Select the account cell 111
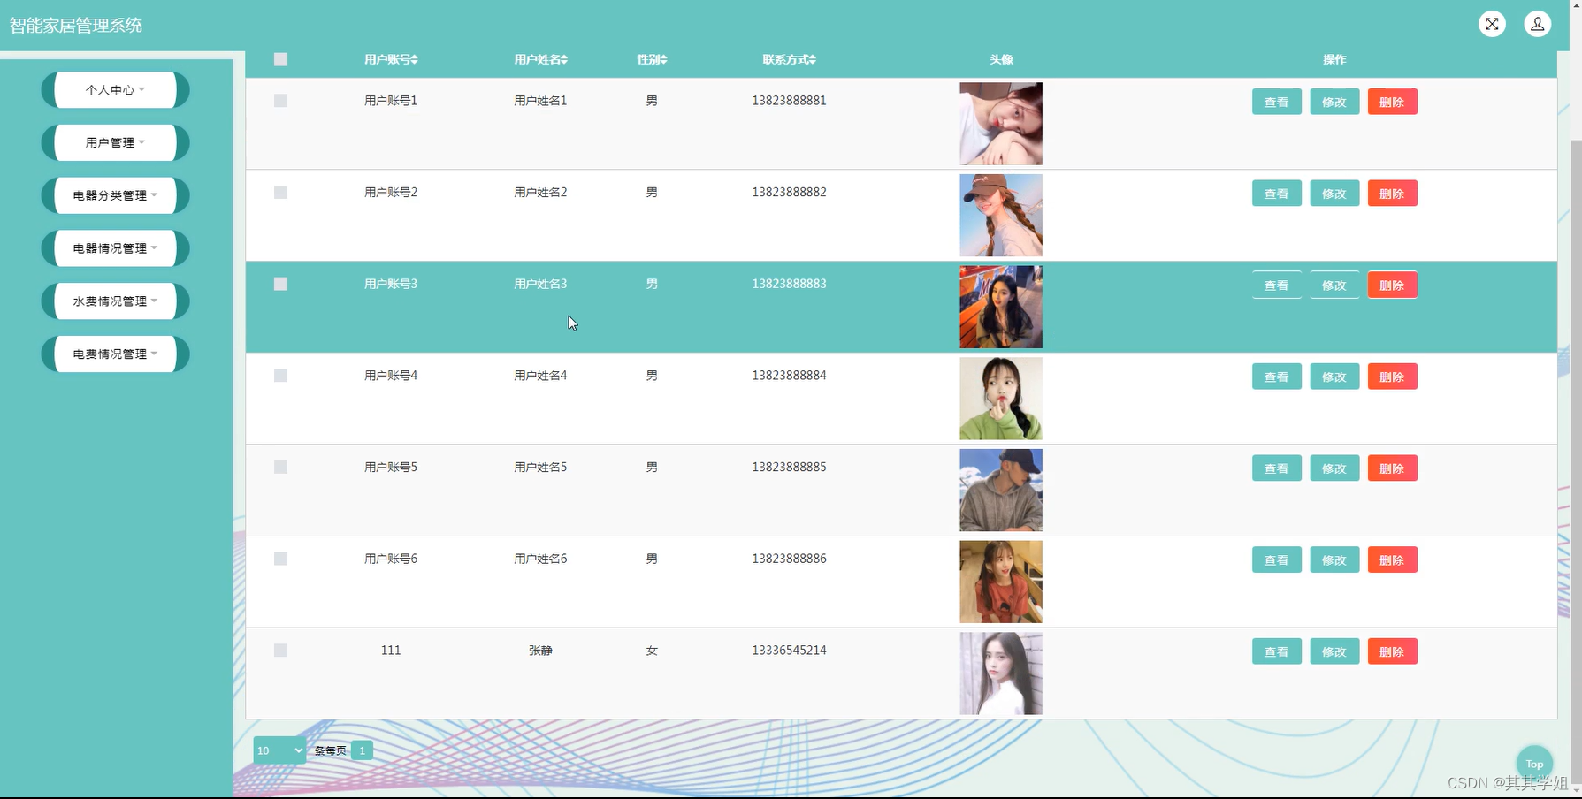This screenshot has height=799, width=1582. (x=391, y=651)
